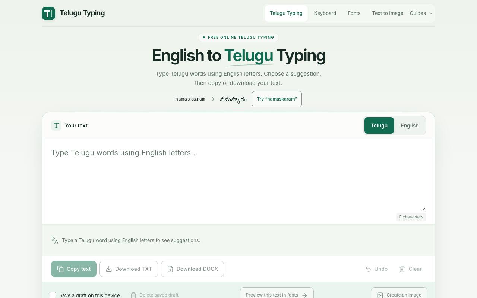Click the Undo button
Screen dimensions: 477x298
376,269
